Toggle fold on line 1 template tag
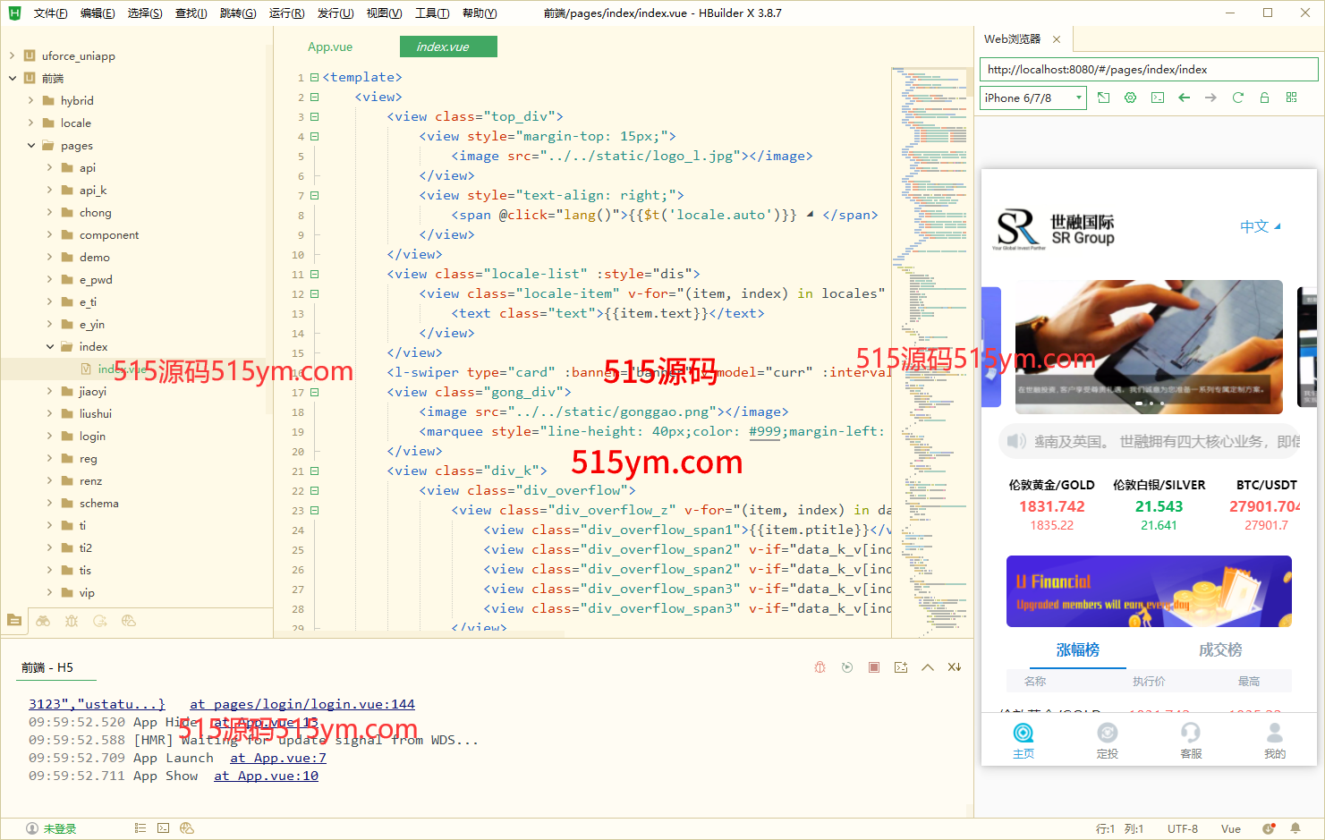This screenshot has width=1325, height=840. pos(314,78)
